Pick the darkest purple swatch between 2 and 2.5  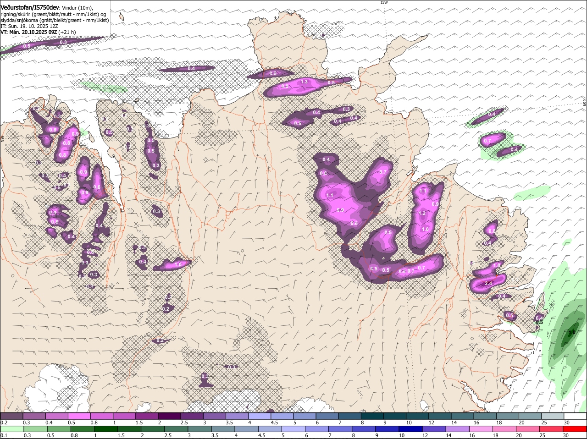click(169, 416)
